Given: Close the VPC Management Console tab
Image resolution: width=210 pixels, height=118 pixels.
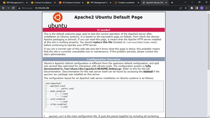Looking at the screenshot, I should (x=111, y=3).
